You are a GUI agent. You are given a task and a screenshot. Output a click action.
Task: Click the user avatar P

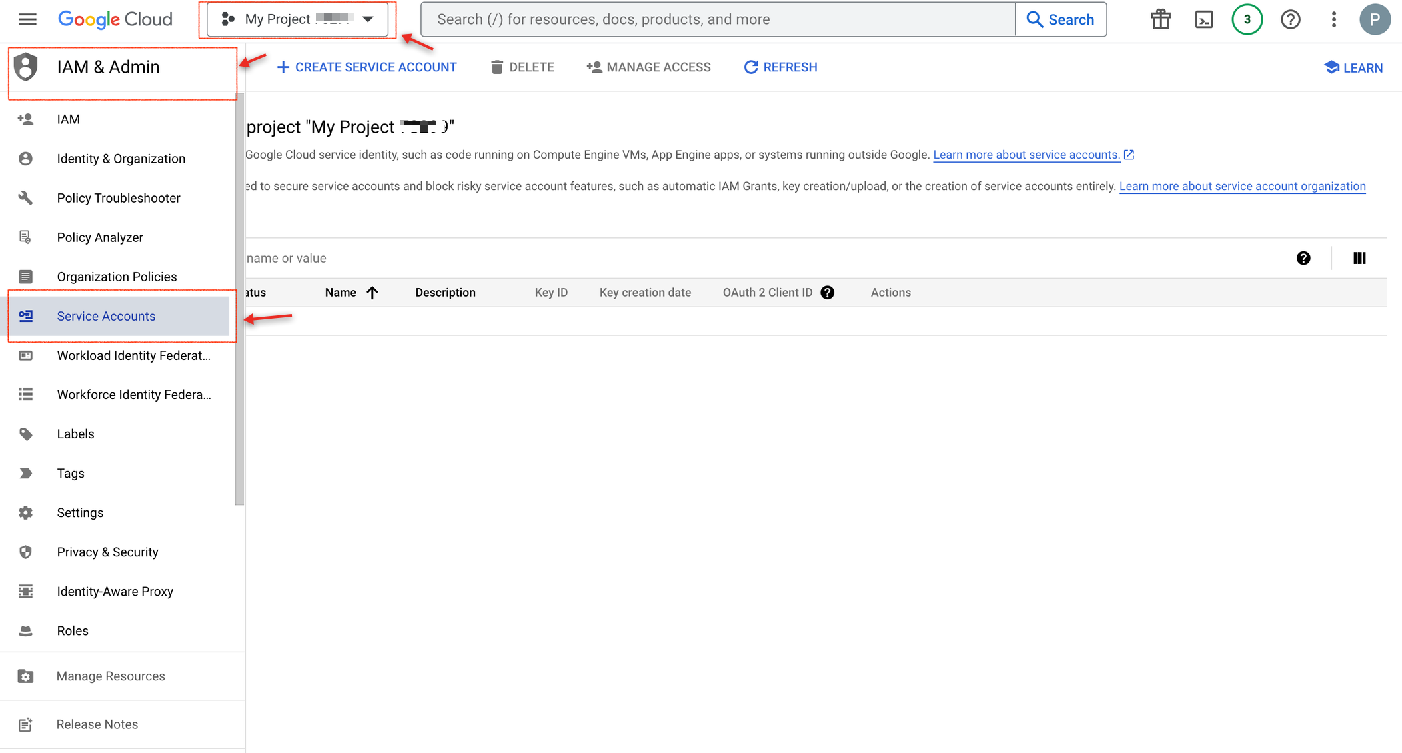click(x=1375, y=19)
